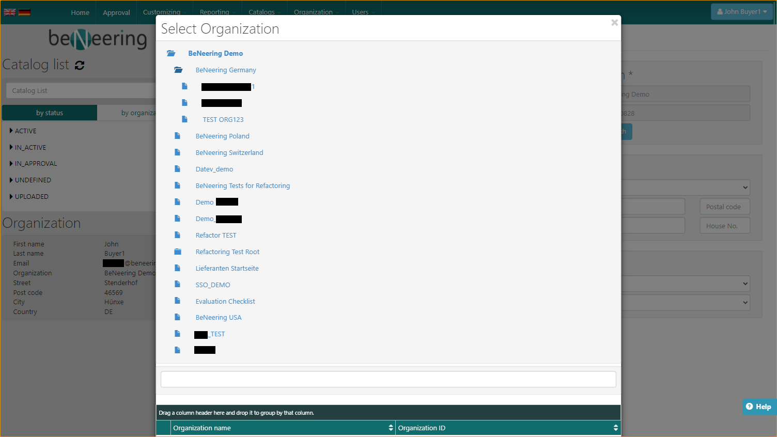Expand the ACTIVE status group
Image resolution: width=777 pixels, height=437 pixels.
coord(11,131)
